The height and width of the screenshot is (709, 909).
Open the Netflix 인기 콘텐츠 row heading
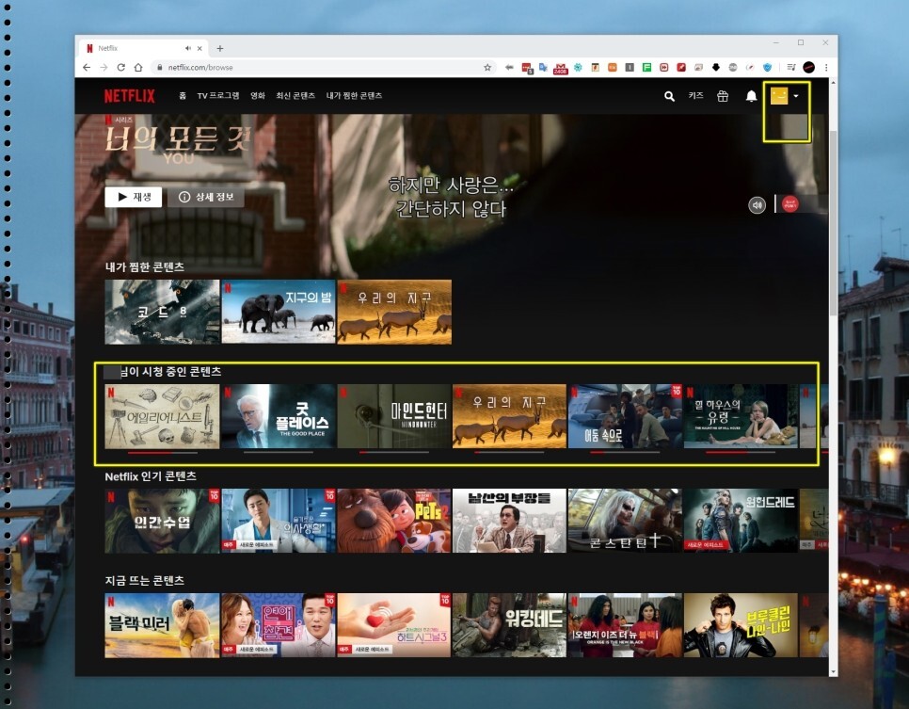[151, 476]
